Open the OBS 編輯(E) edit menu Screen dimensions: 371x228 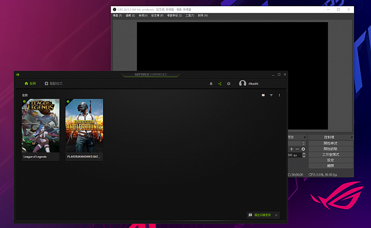coord(130,15)
